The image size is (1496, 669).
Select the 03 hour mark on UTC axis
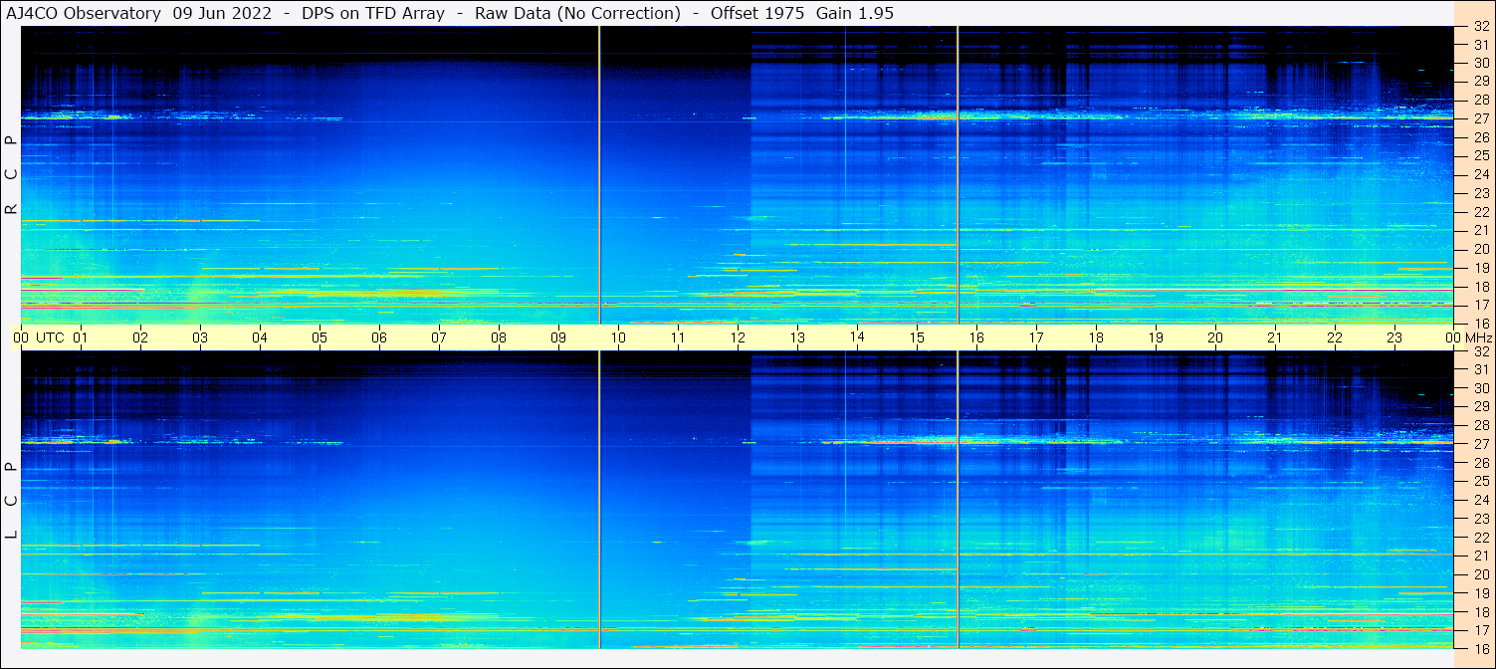click(x=200, y=337)
